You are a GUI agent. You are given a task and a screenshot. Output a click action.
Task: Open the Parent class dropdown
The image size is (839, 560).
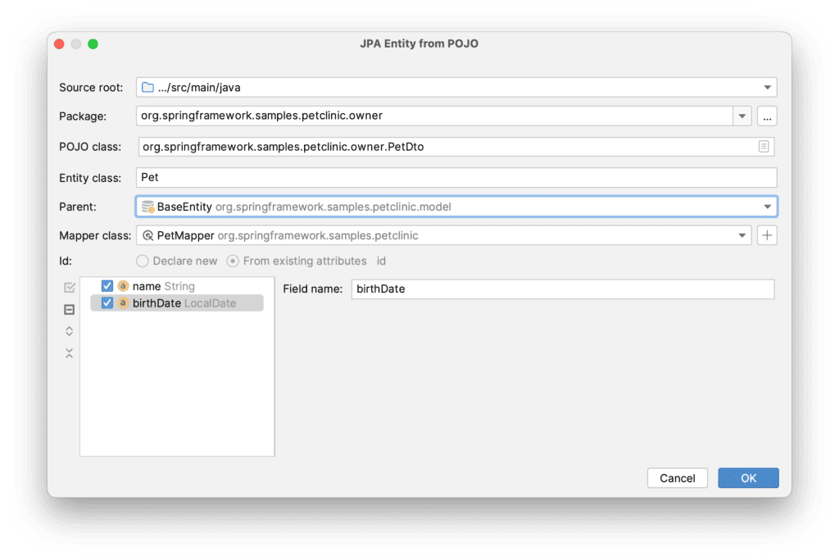(768, 207)
